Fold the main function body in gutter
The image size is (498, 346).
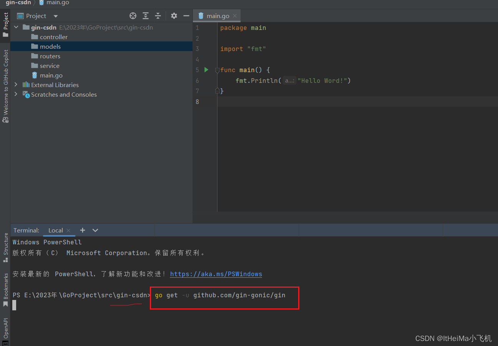click(x=218, y=70)
